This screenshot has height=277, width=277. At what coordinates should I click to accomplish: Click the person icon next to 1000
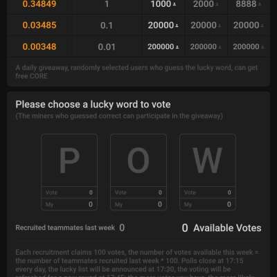pos(175,4)
